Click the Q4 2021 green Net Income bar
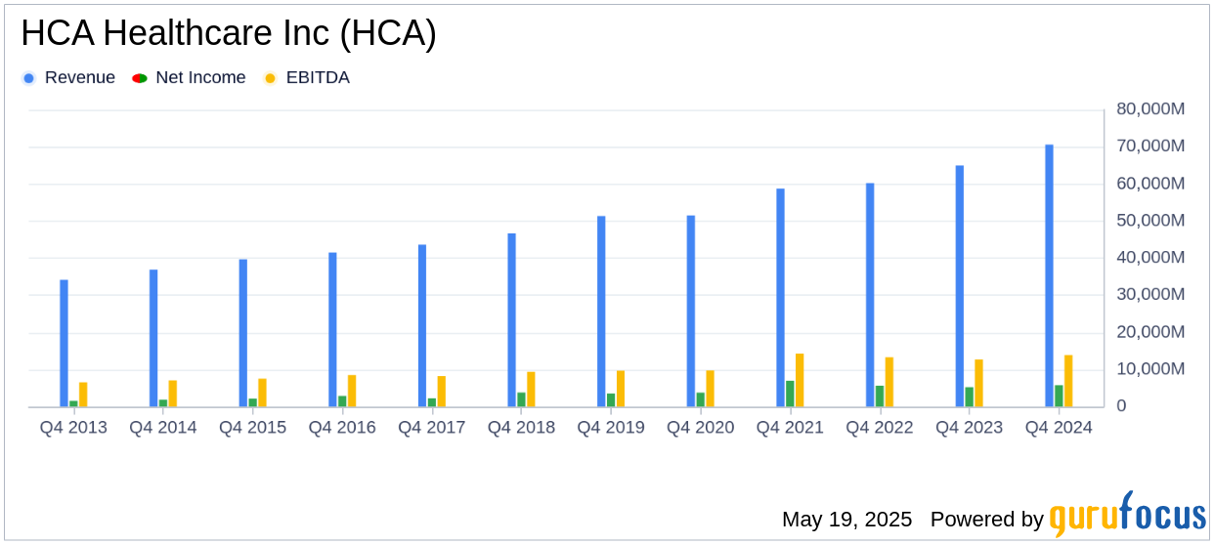Image resolution: width=1214 pixels, height=544 pixels. [790, 394]
